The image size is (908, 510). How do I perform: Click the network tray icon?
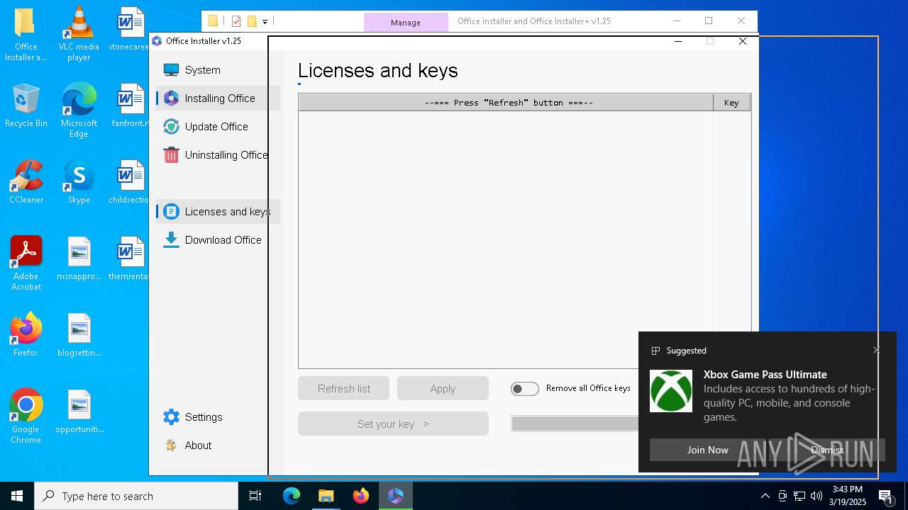click(x=799, y=496)
